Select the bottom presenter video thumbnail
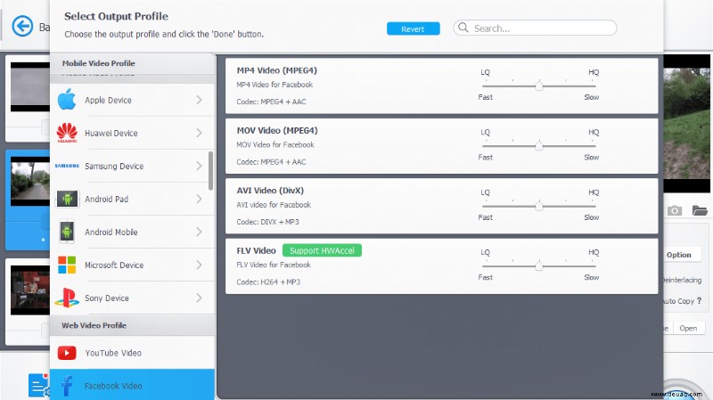The width and height of the screenshot is (713, 400). pos(30,290)
